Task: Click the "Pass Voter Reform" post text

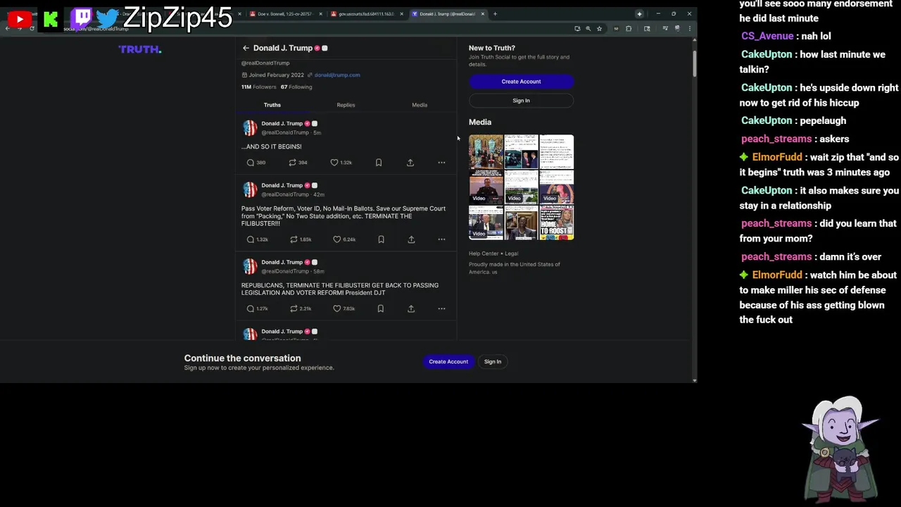Action: [344, 216]
